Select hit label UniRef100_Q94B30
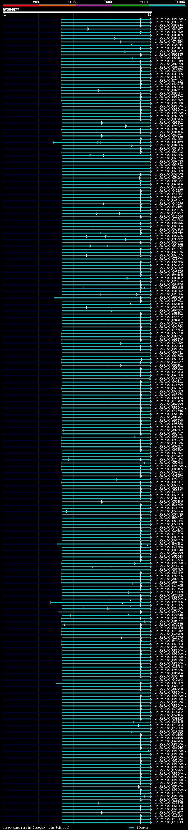 (169, 129)
